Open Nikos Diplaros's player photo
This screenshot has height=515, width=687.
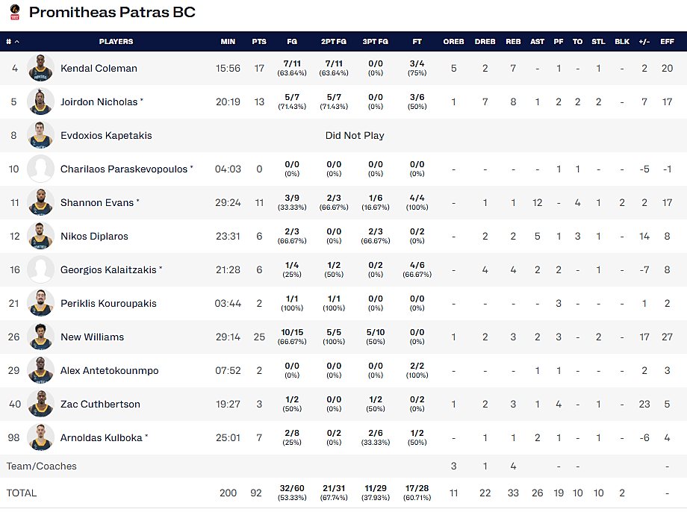pos(40,236)
